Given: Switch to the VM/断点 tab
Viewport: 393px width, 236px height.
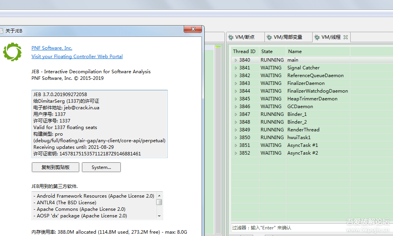Looking at the screenshot, I should [x=245, y=37].
